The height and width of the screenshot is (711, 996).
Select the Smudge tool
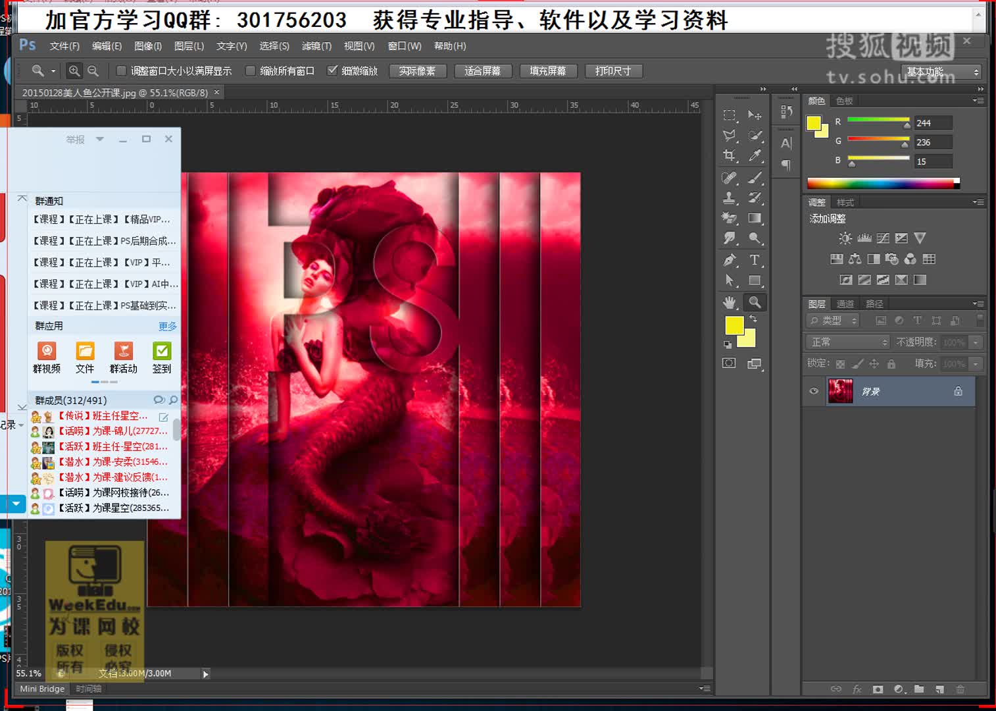click(729, 238)
